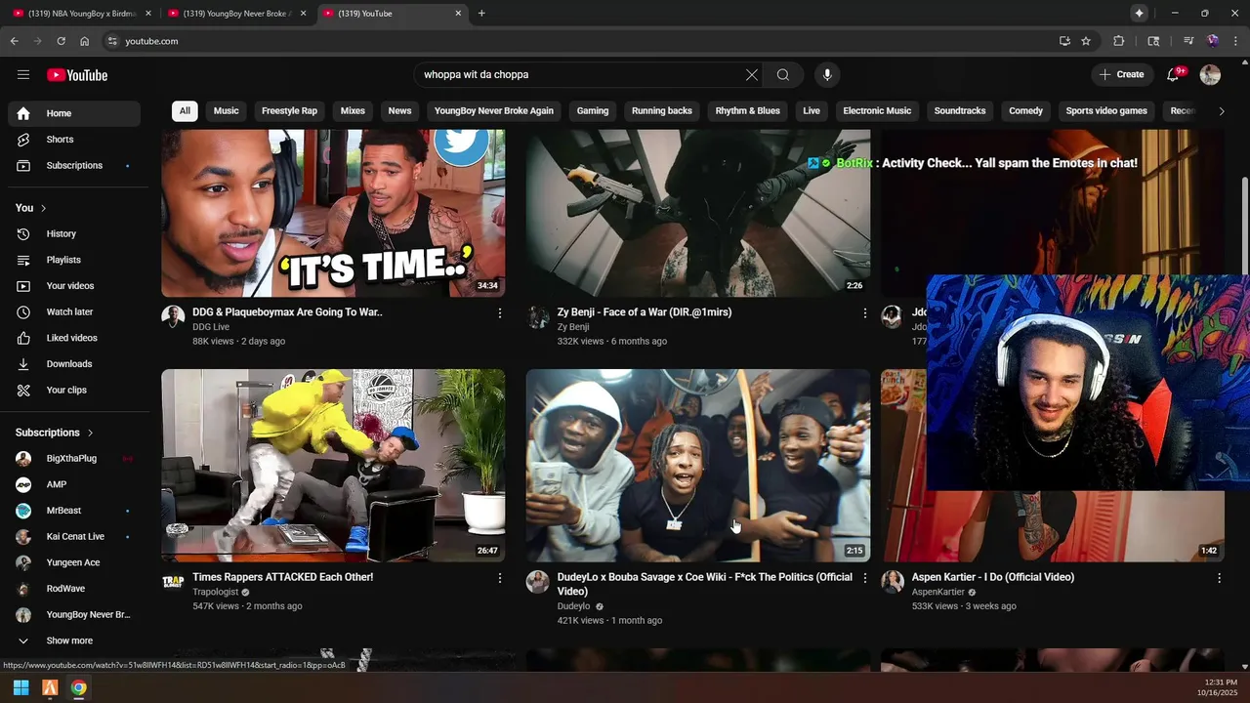Select the Rhythm & Blues chip
1250x703 pixels.
click(x=748, y=111)
